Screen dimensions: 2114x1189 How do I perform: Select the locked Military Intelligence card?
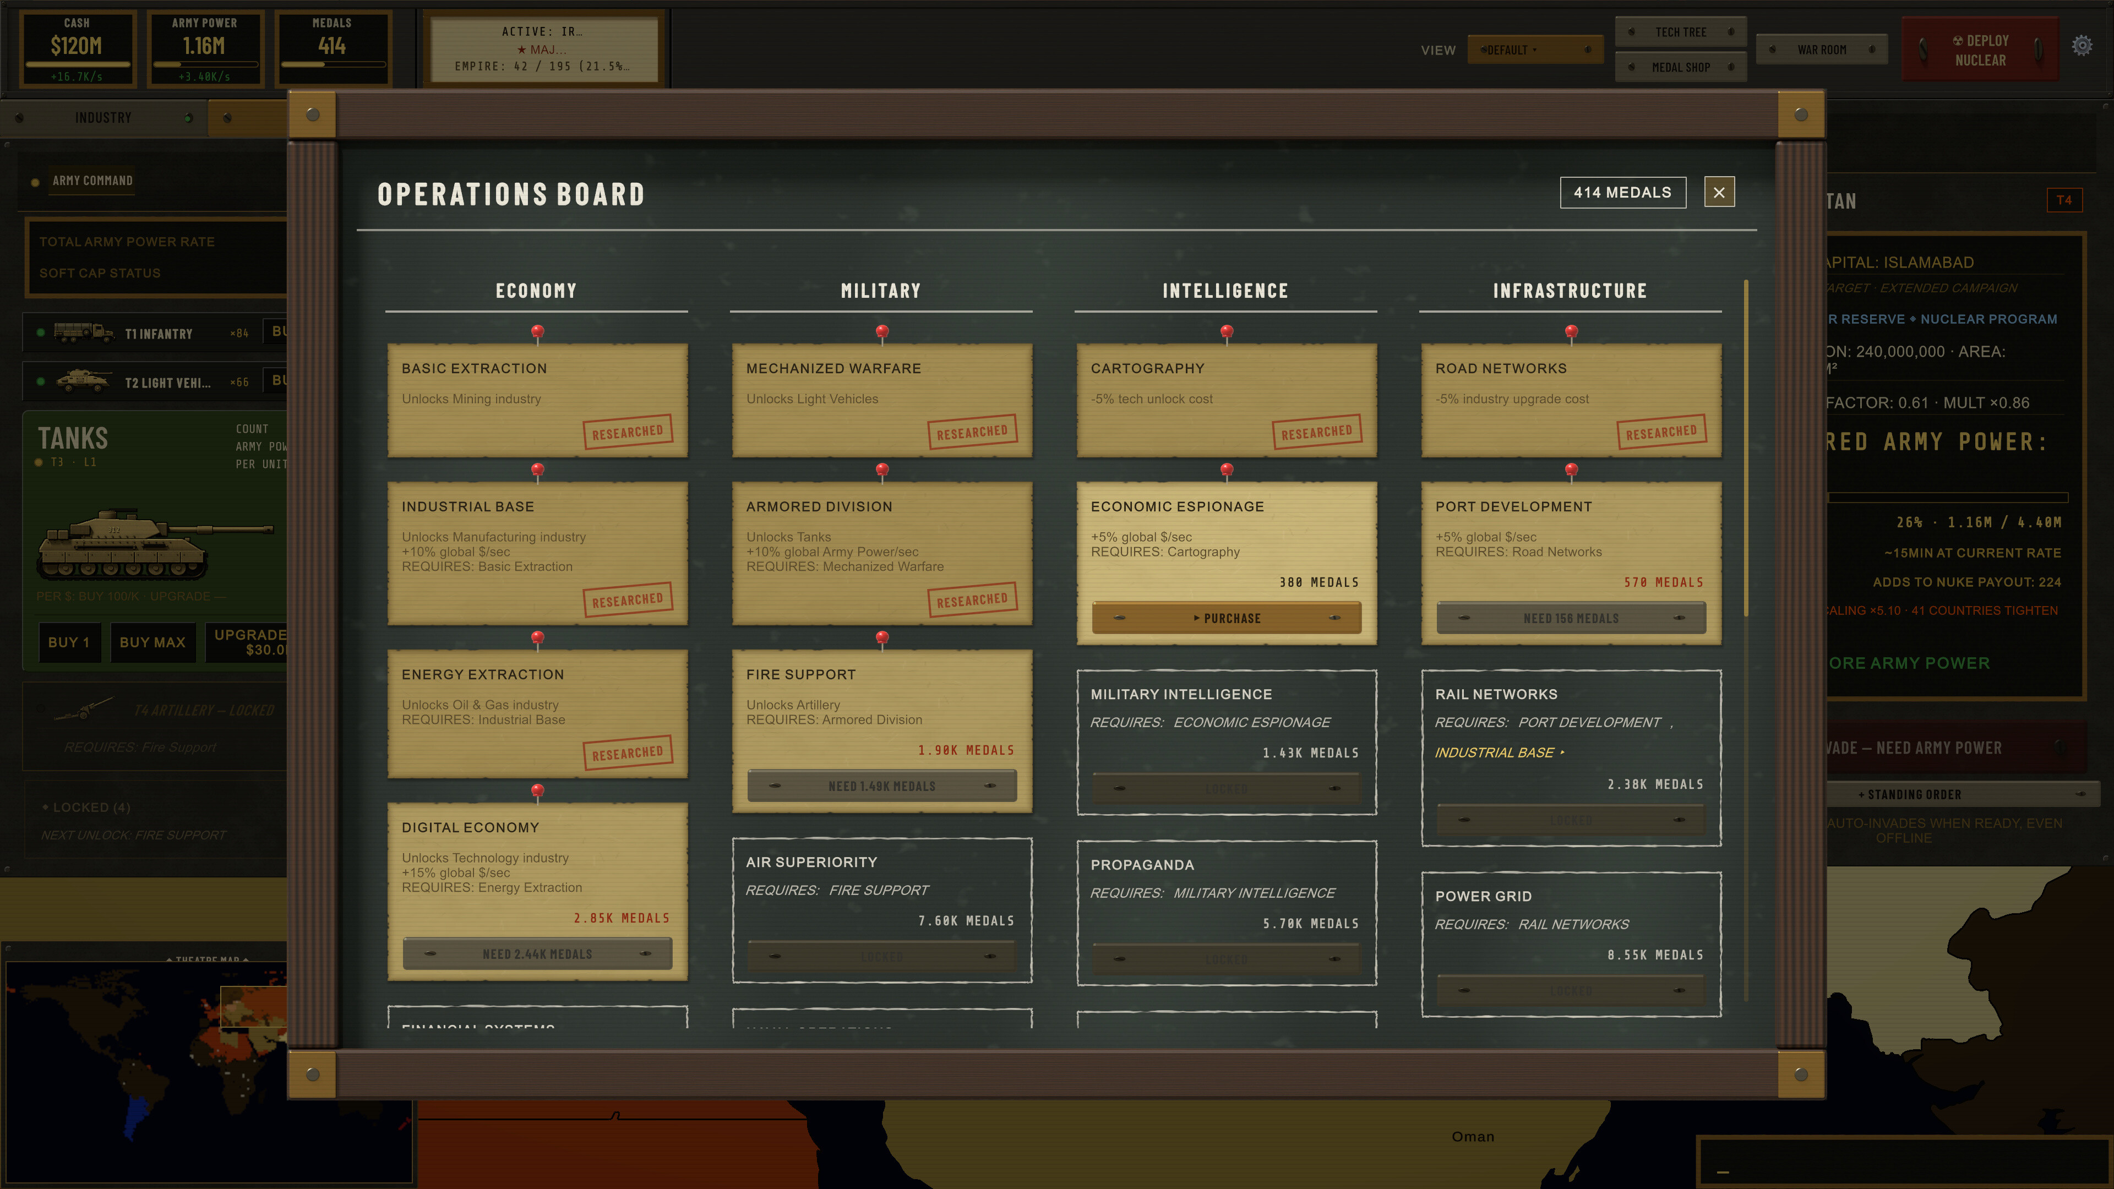pos(1227,742)
